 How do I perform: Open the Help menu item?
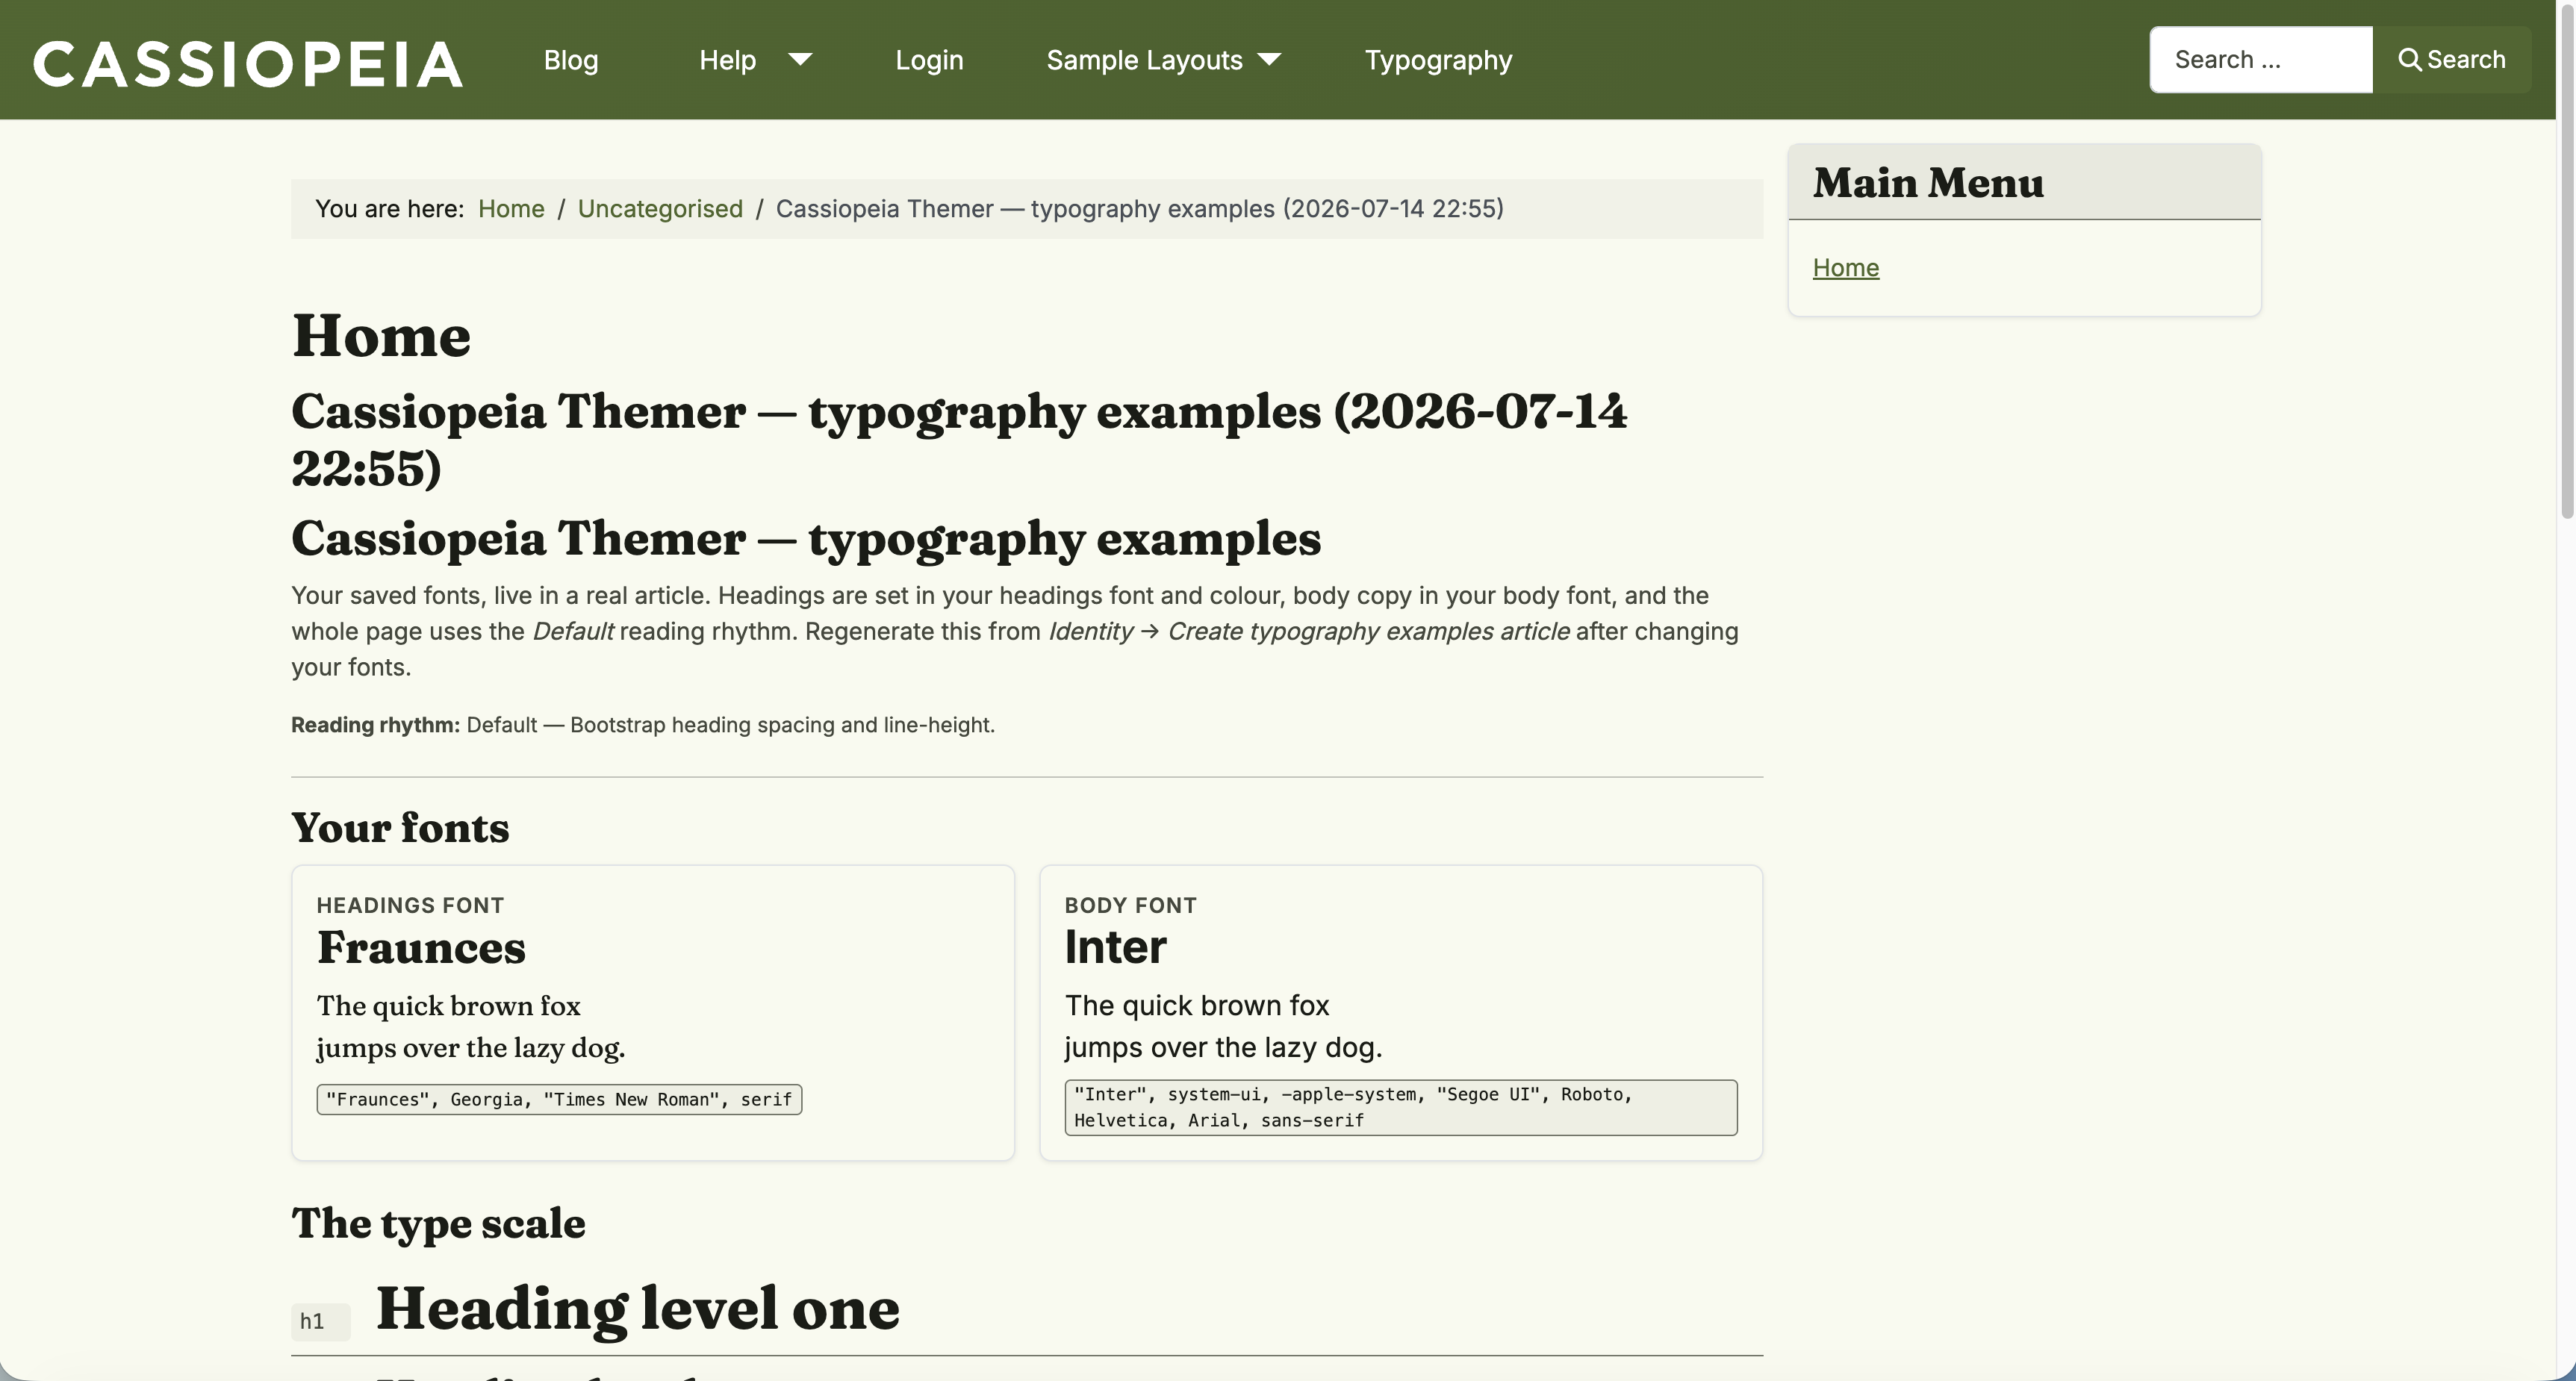pyautogui.click(x=727, y=60)
